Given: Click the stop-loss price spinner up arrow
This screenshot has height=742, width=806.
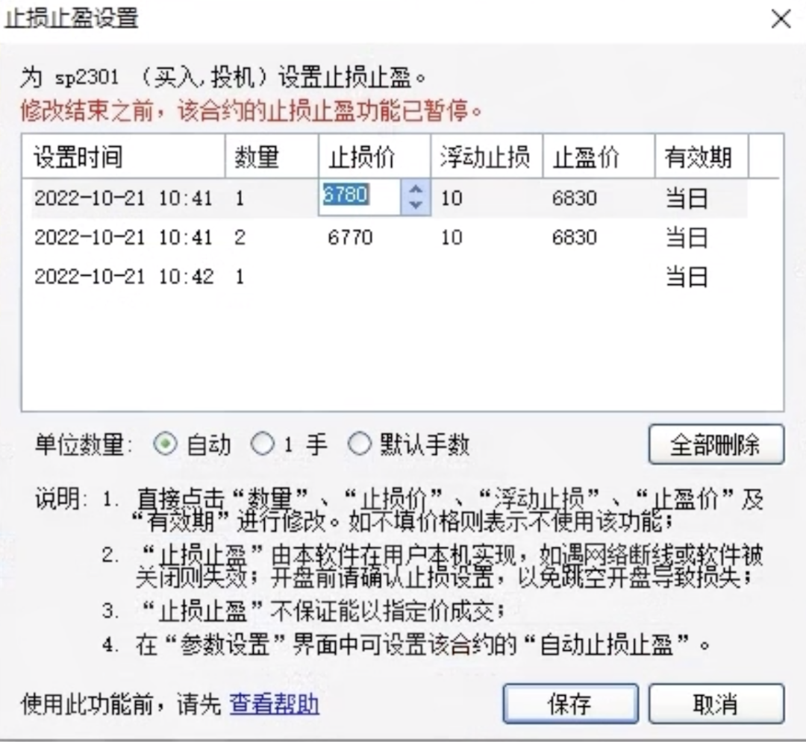Looking at the screenshot, I should 415,191.
